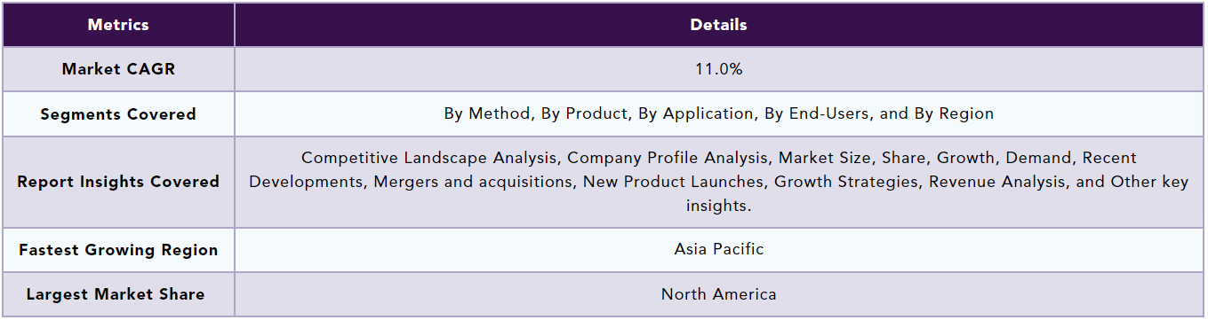Select the Segments Covered label

point(118,114)
